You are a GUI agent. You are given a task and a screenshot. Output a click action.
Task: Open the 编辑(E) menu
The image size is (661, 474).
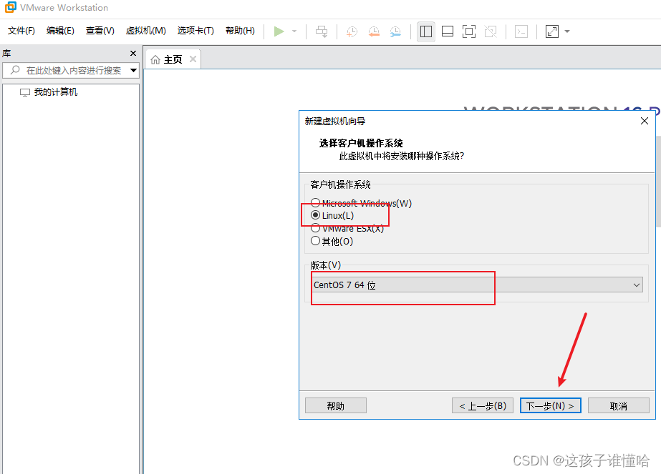point(60,31)
